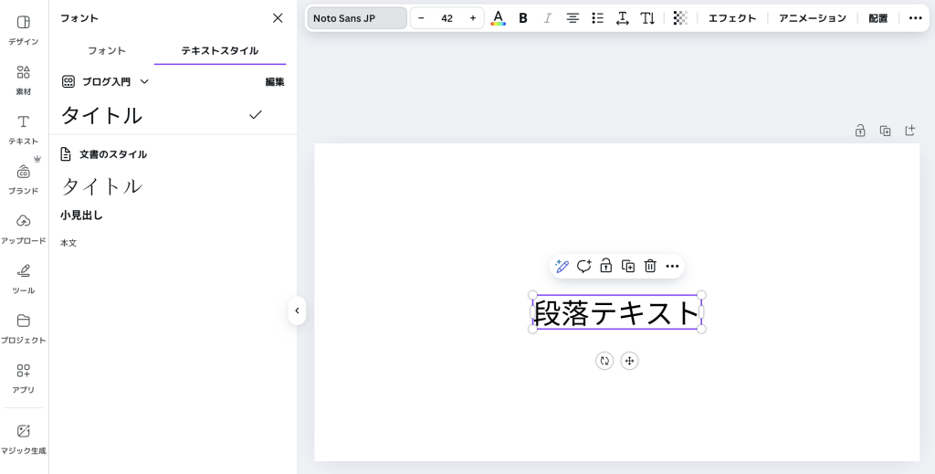The height and width of the screenshot is (474, 935).
Task: Open the transparency checkerboard icon
Action: [x=679, y=18]
